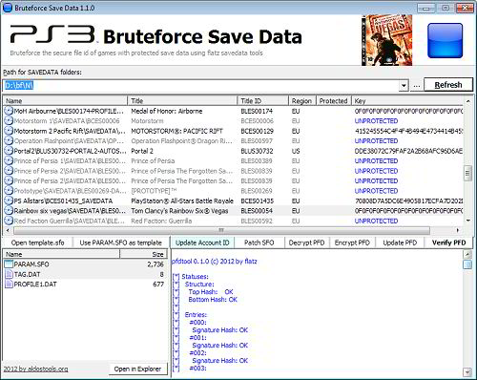Click Title ID BCES01435
This screenshot has height=380, width=477.
click(257, 201)
